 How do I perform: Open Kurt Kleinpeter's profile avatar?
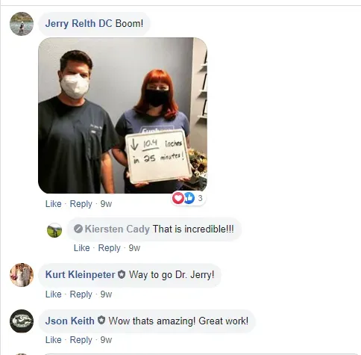(22, 275)
